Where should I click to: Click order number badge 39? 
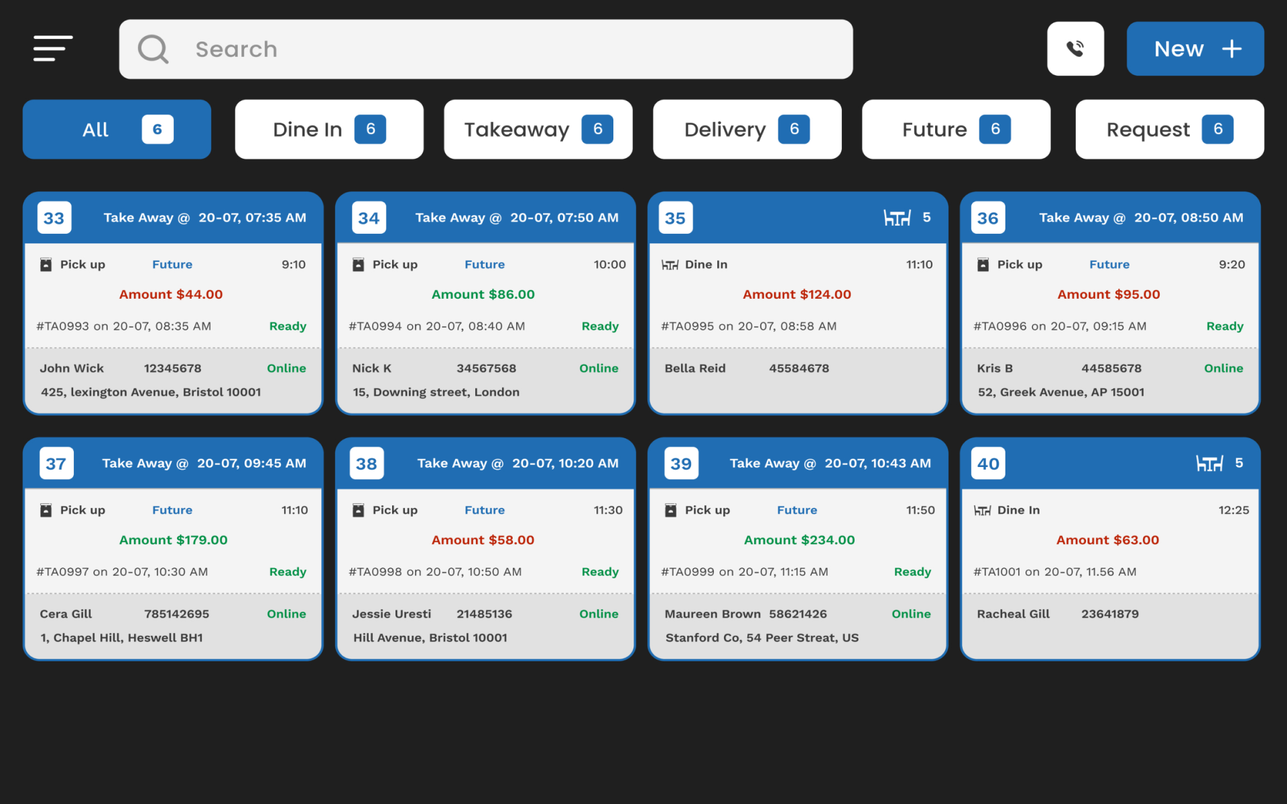click(x=681, y=462)
